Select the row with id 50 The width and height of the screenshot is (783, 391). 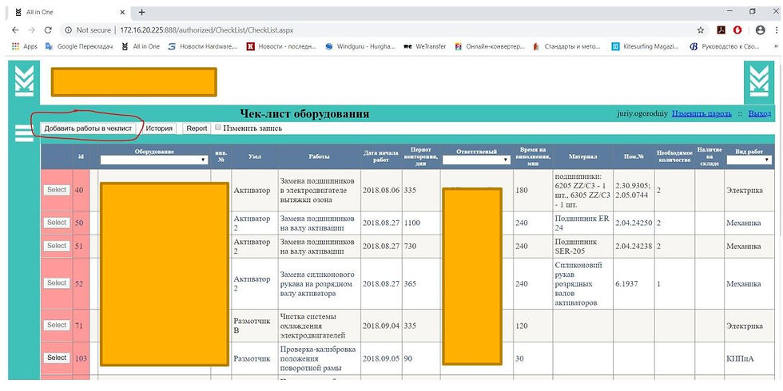[x=57, y=223]
